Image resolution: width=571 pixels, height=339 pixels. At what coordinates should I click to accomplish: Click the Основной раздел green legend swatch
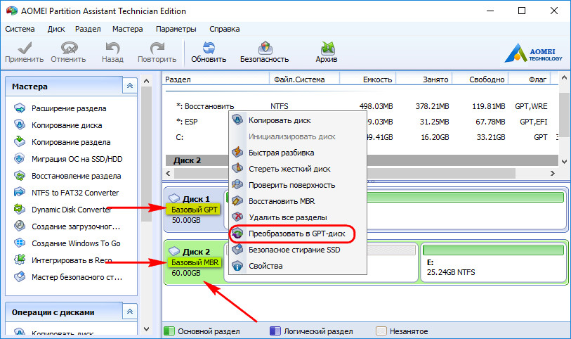coord(169,331)
